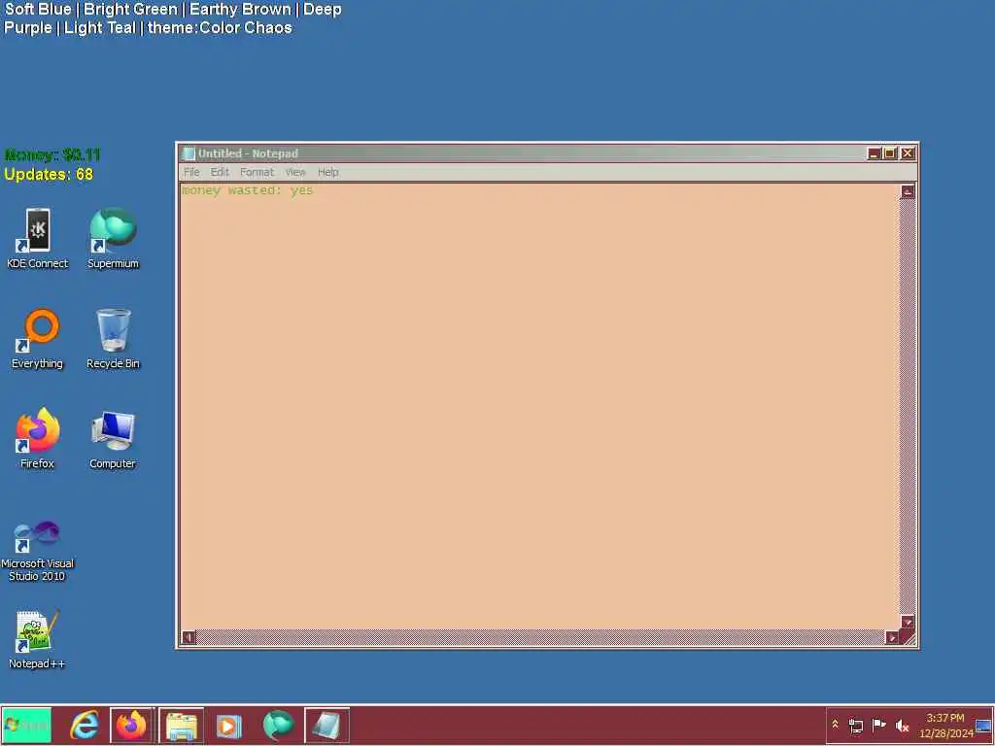Screen dimensions: 995x746
Task: Select the Recycle Bin icon
Action: [113, 339]
